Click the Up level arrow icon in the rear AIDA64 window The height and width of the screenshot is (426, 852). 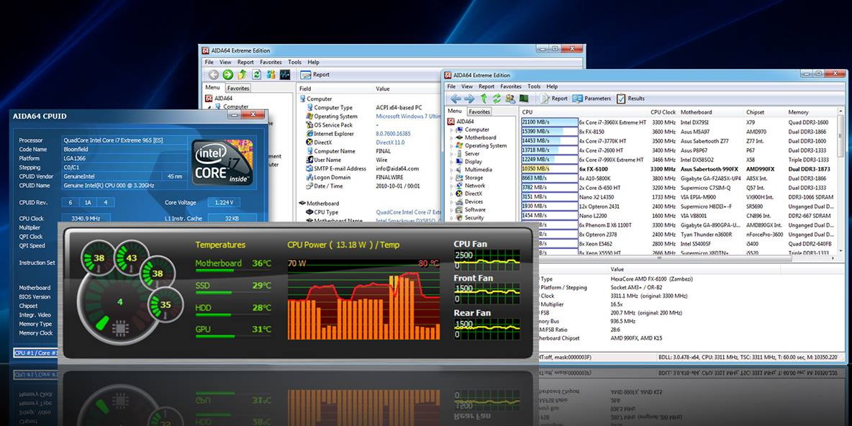[243, 74]
